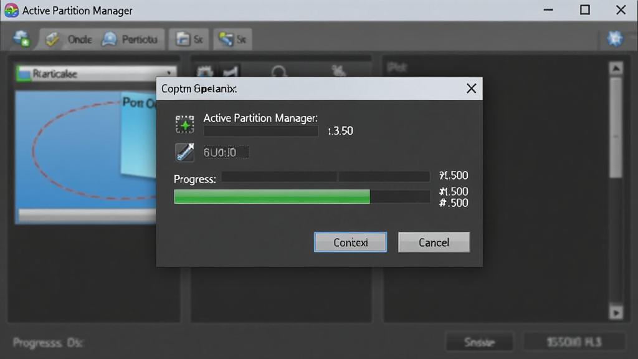Click the field under Active Partition Manager label

click(x=261, y=131)
